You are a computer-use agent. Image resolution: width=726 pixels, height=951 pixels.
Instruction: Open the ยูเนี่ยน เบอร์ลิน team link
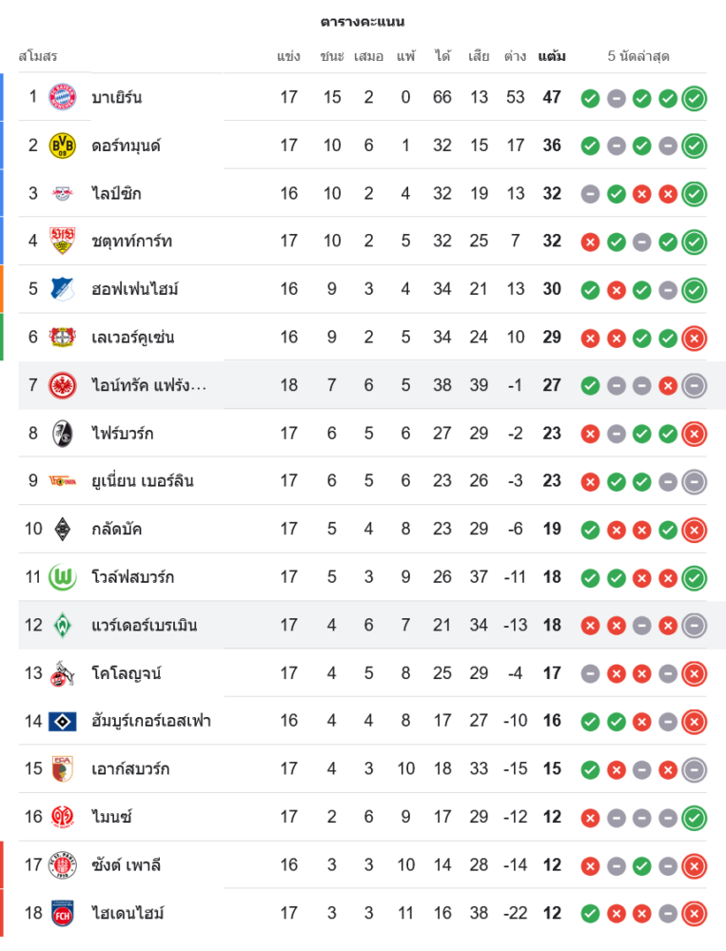(142, 481)
